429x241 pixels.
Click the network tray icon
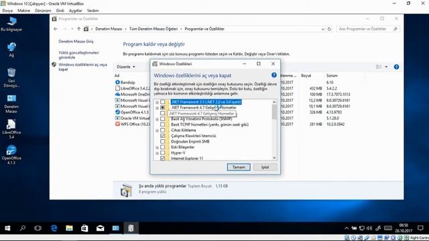coord(362,228)
